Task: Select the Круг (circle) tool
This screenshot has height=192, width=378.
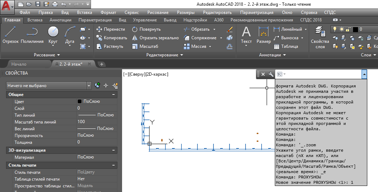Action: pos(53,35)
